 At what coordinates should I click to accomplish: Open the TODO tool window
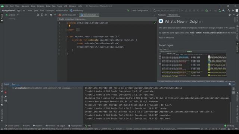click(x=27, y=126)
